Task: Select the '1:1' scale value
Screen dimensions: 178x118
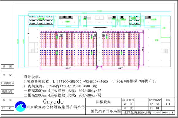Action: (168, 104)
